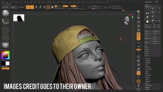Expand the Geometry subpalette

click(x=147, y=59)
